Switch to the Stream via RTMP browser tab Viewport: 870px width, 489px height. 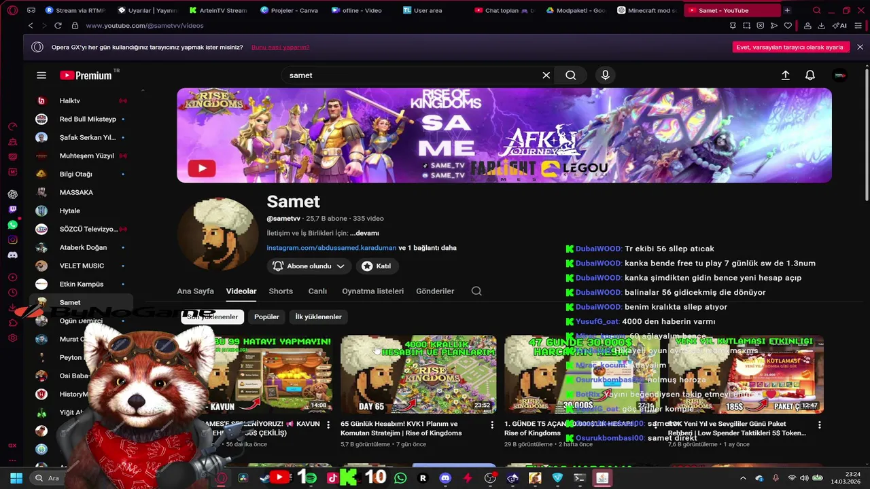pos(75,10)
